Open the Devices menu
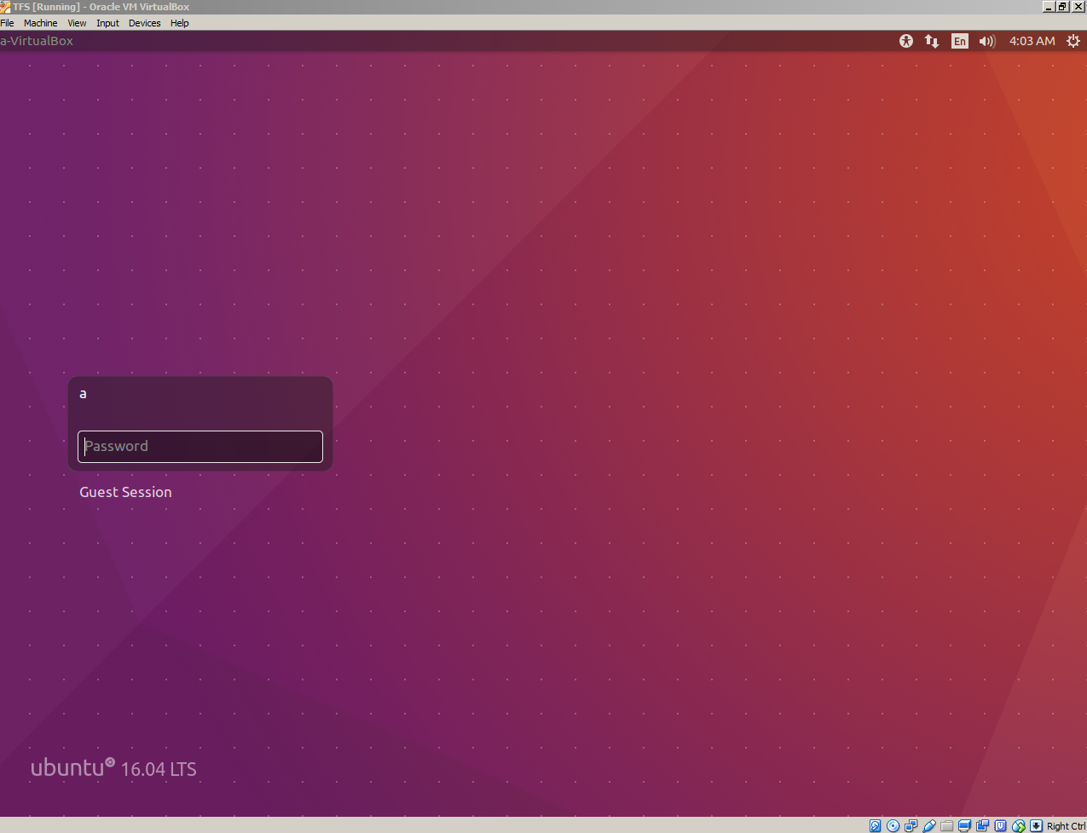Image resolution: width=1087 pixels, height=833 pixels. pos(145,23)
